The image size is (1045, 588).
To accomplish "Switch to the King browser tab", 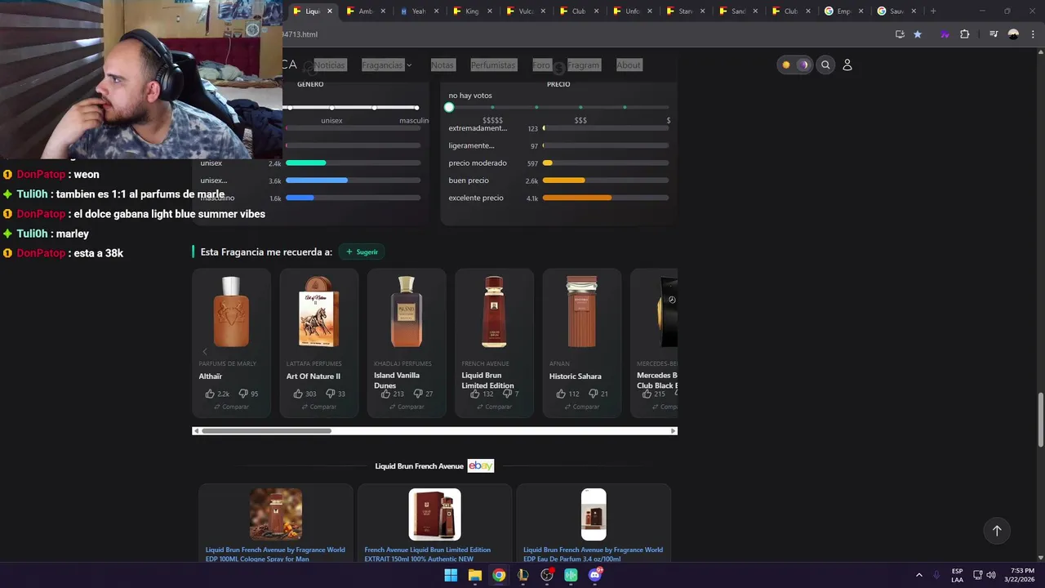I will (471, 11).
